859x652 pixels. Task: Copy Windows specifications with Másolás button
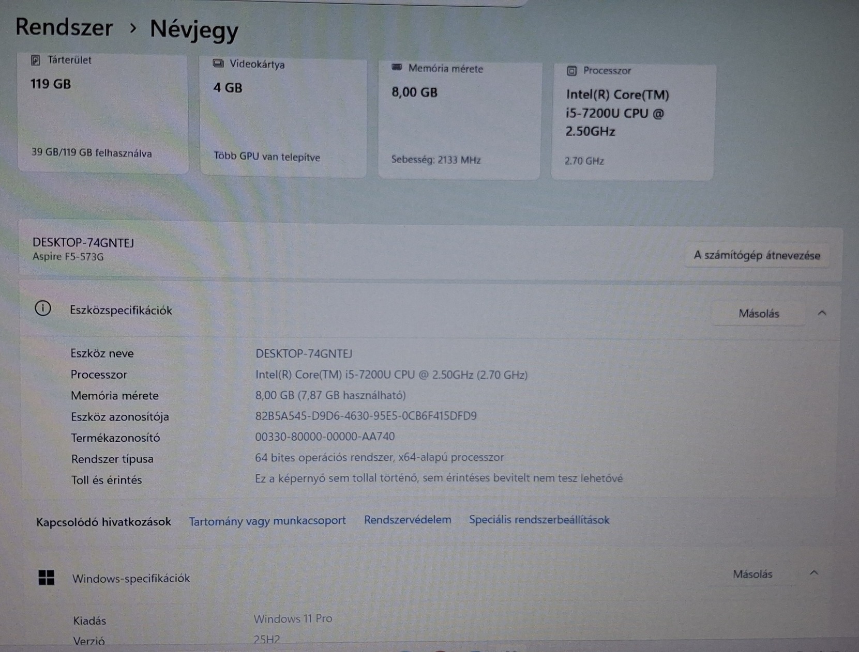point(752,575)
